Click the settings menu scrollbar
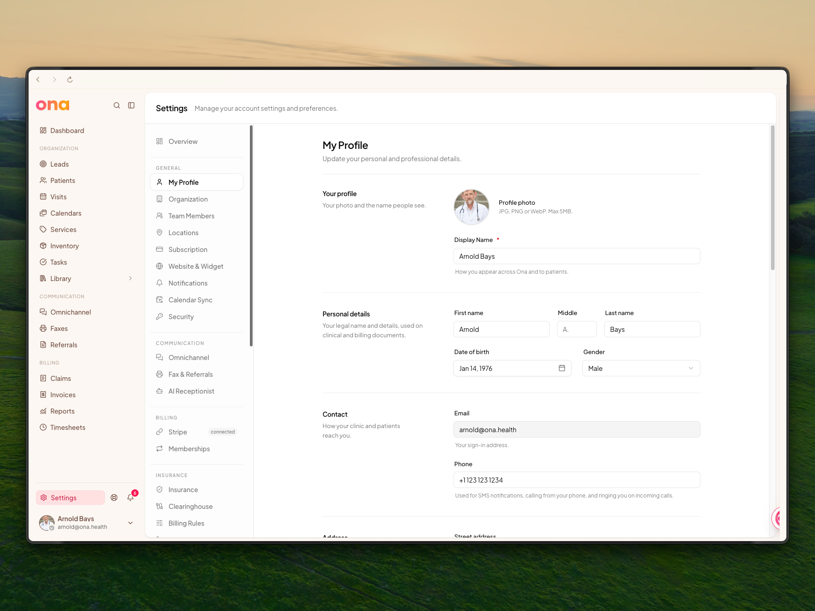This screenshot has width=815, height=611. 251,236
